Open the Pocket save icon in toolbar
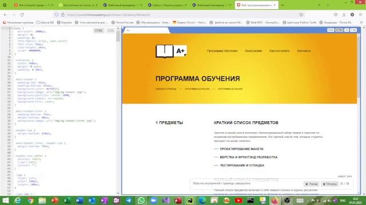The image size is (366, 205). pos(336,15)
